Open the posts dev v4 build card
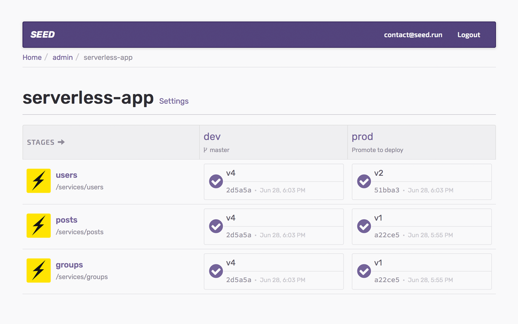518x324 pixels. click(x=274, y=226)
